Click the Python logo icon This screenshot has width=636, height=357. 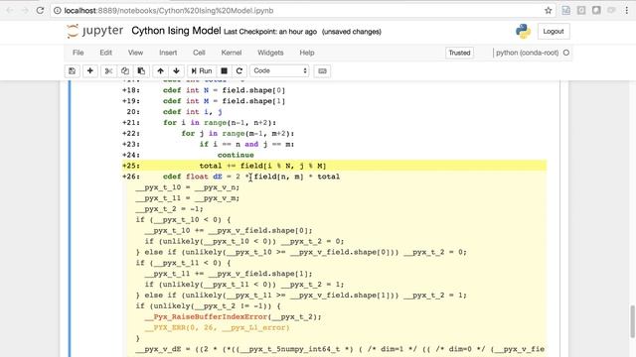pyautogui.click(x=523, y=31)
